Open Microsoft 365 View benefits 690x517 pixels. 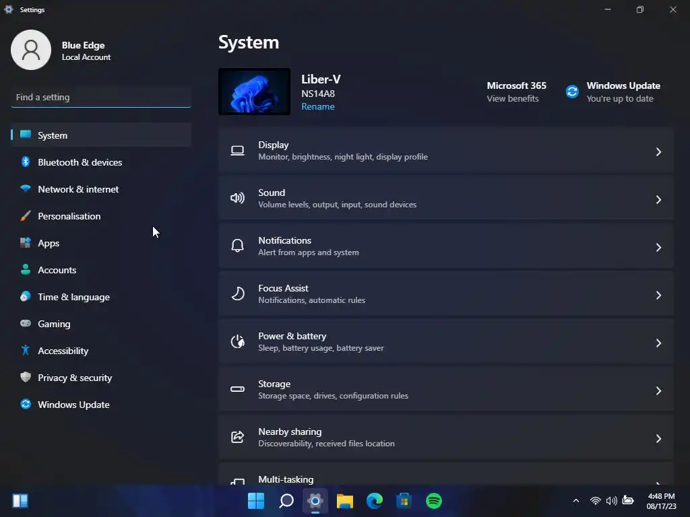(x=516, y=92)
